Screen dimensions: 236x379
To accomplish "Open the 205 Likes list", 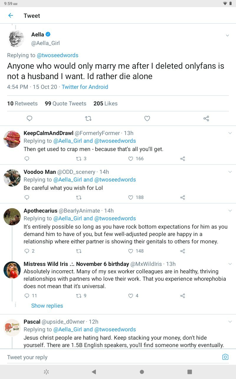I will point(105,104).
